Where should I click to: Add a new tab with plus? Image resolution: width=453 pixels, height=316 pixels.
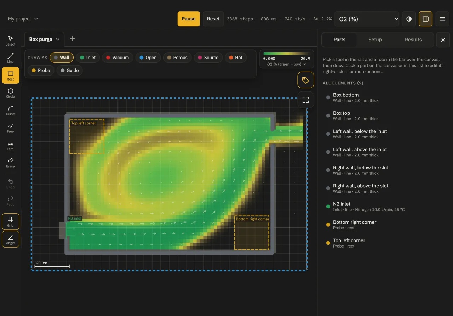click(72, 39)
